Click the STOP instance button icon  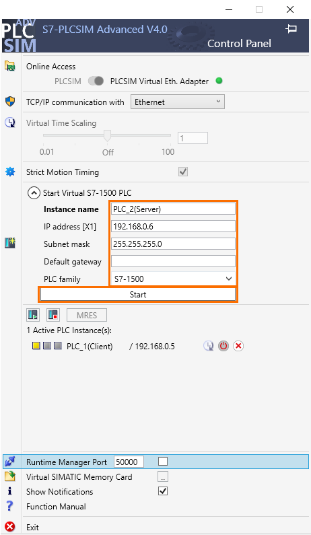tap(53, 315)
